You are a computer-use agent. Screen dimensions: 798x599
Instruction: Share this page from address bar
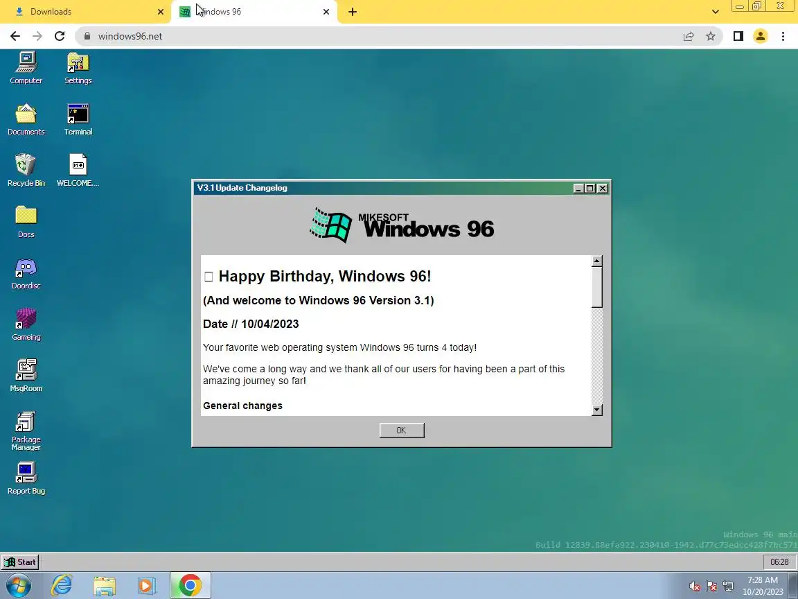(x=689, y=36)
